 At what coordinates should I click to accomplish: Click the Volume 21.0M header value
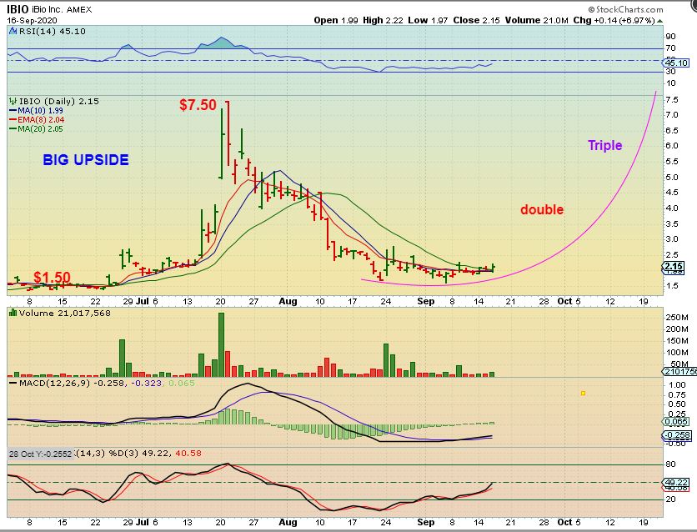[x=537, y=21]
